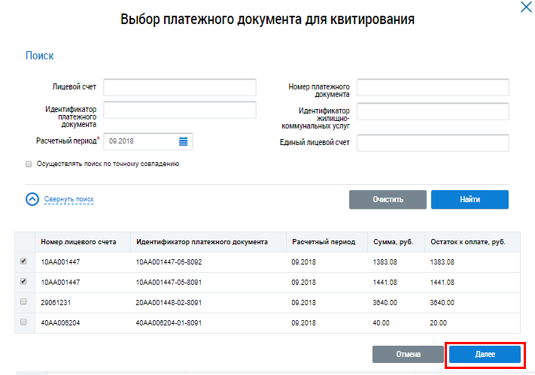Cancel with the Отмена button
This screenshot has height=375, width=535.
407,354
